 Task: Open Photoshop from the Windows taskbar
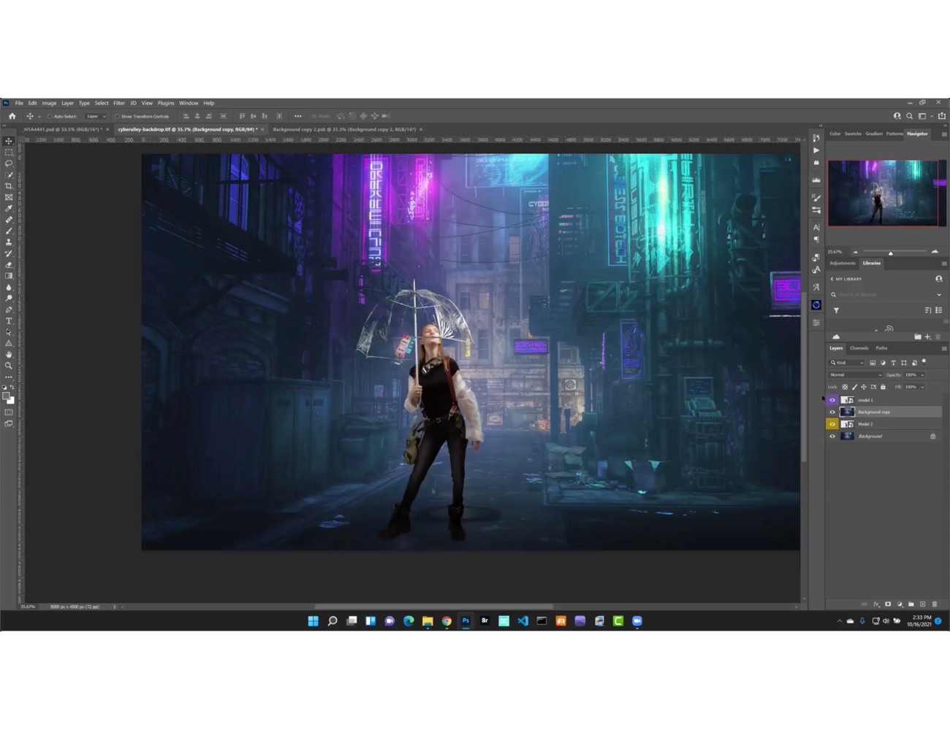(465, 621)
